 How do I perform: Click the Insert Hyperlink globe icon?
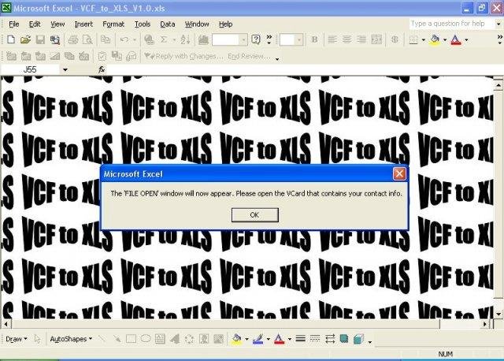tap(149, 39)
